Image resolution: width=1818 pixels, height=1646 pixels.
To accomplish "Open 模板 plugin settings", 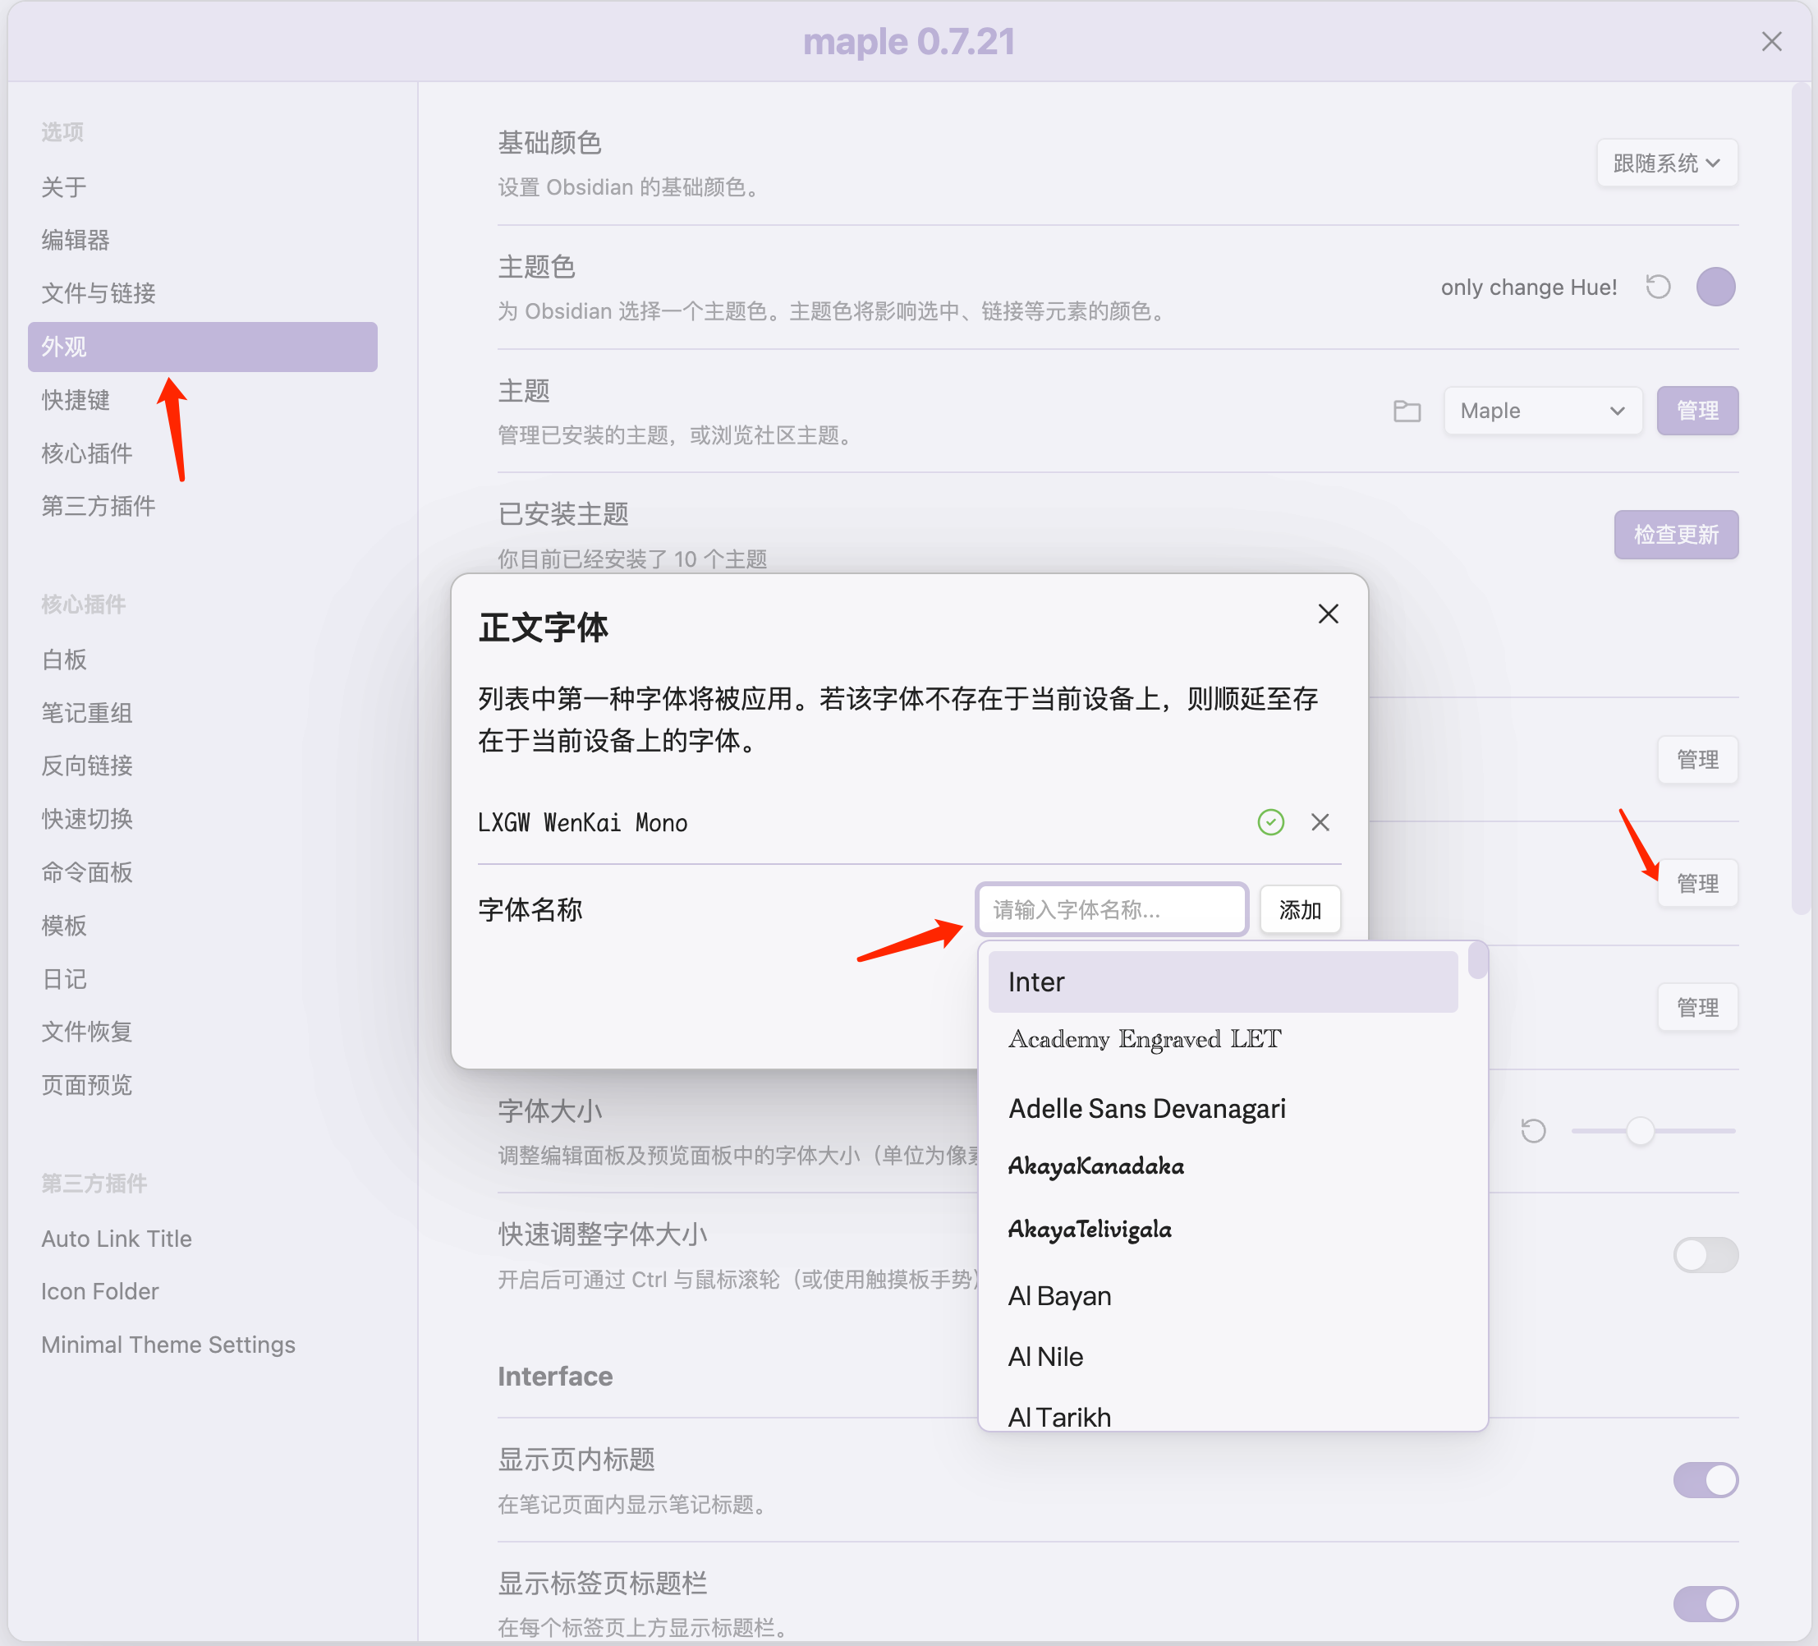I will [203, 926].
